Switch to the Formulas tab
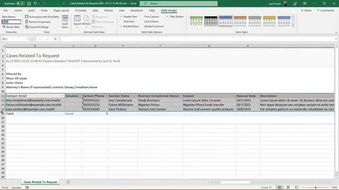The height and width of the screenshot is (190, 339). point(81,11)
